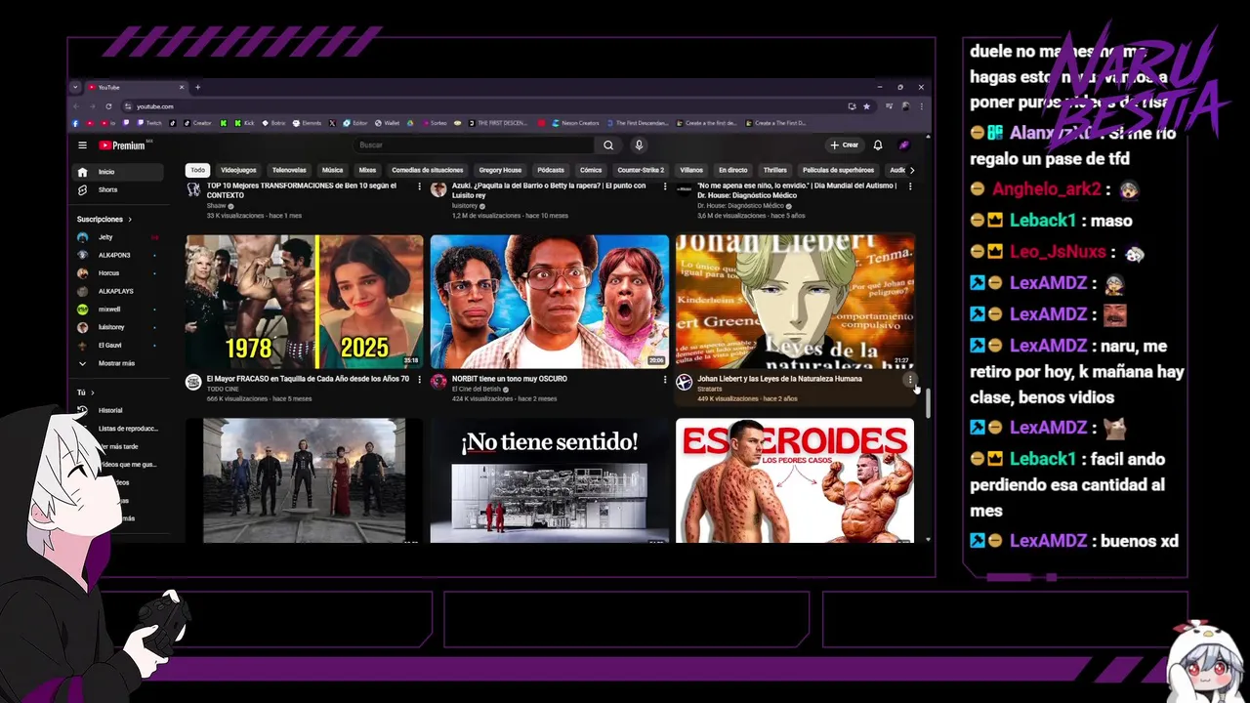Open Johan Liebert video options menu
The height and width of the screenshot is (703, 1250).
point(910,380)
